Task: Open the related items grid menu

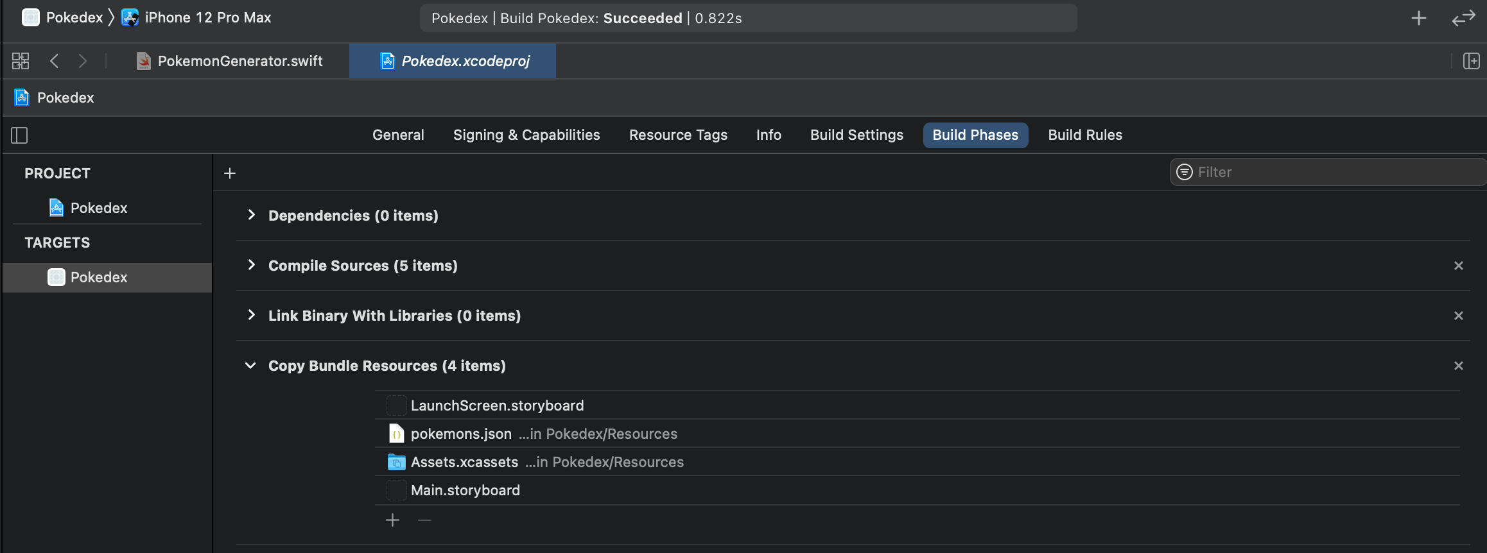Action: click(x=21, y=61)
